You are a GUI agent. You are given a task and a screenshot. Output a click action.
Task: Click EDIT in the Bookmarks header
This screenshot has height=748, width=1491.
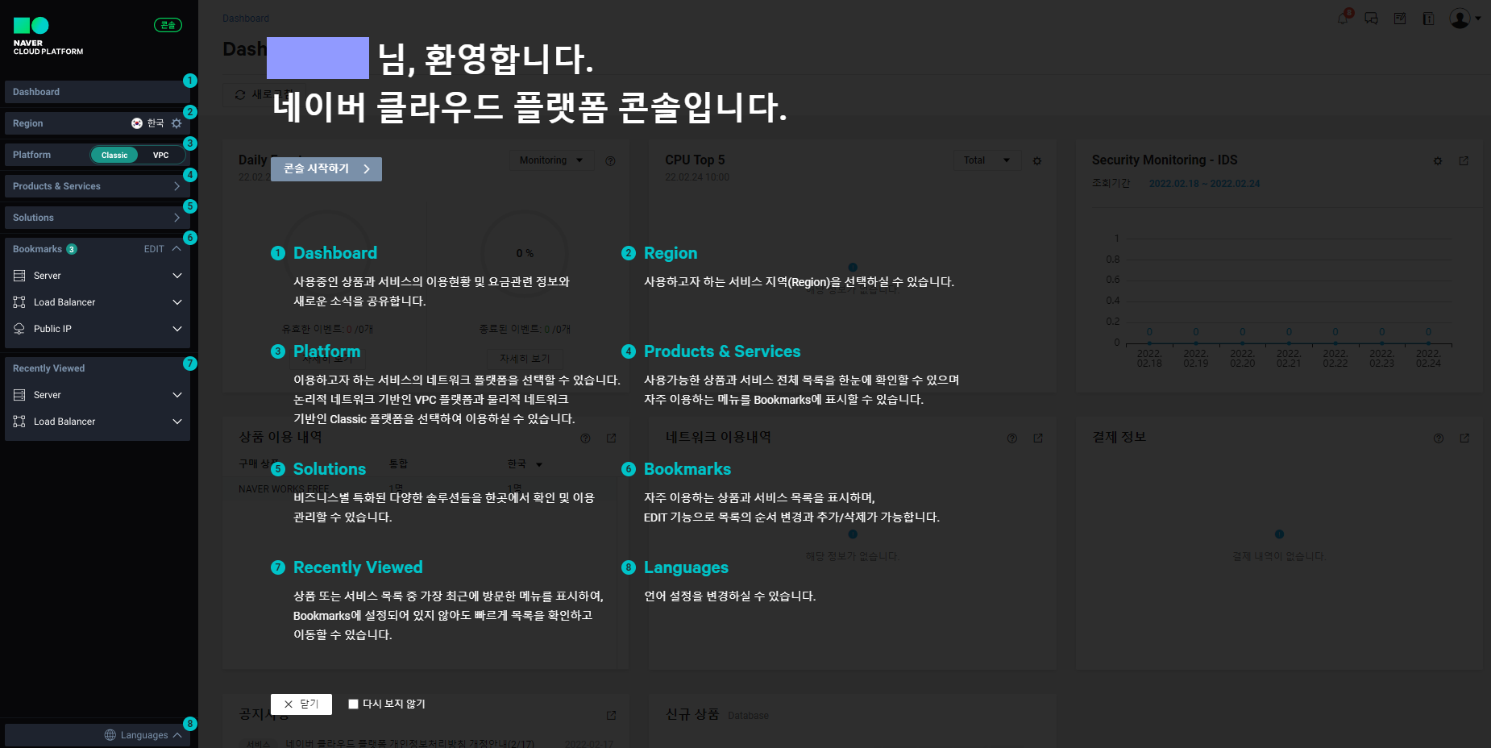tap(154, 249)
